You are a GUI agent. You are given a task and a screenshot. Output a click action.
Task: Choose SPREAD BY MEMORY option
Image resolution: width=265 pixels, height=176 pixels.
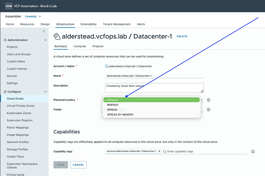pos(151,115)
